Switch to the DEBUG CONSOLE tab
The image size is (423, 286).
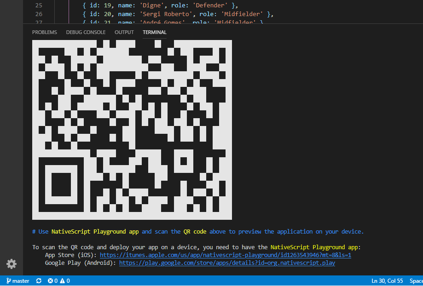point(86,32)
